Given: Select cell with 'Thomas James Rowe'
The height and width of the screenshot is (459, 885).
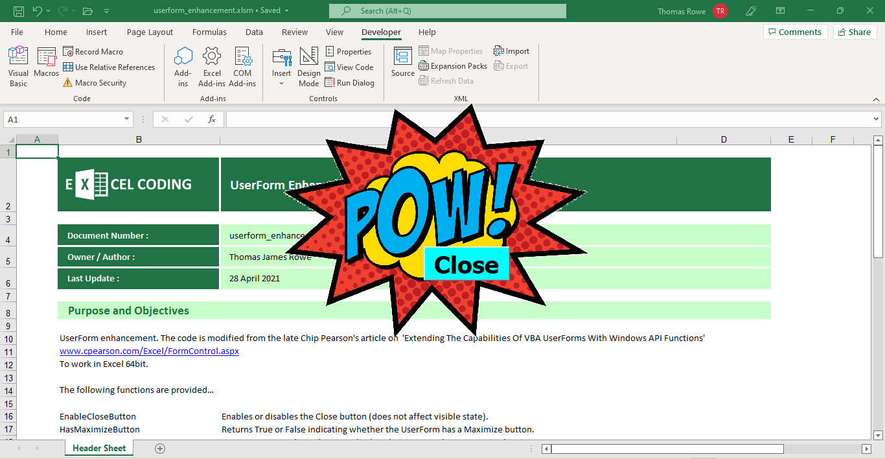Looking at the screenshot, I should coord(496,257).
